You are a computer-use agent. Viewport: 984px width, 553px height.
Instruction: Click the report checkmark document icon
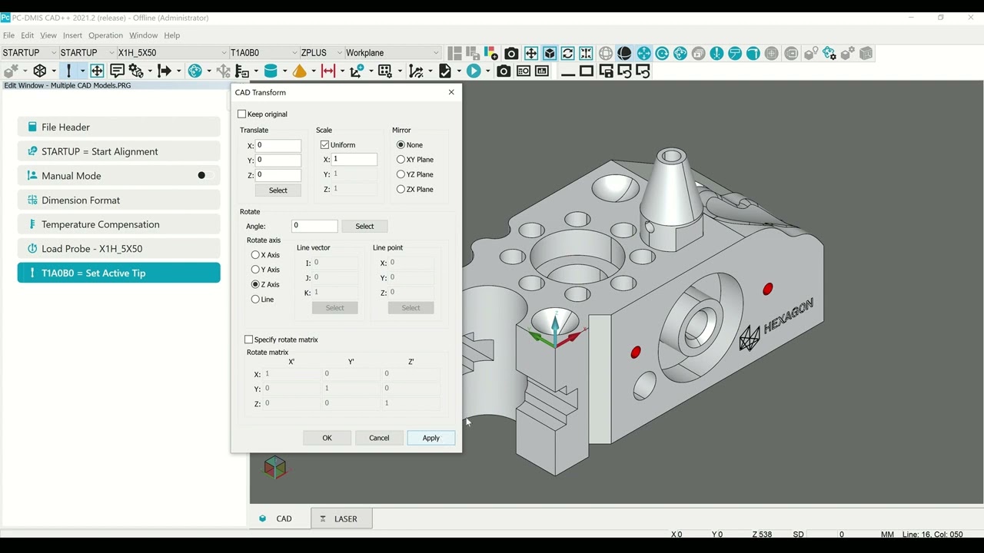pyautogui.click(x=445, y=71)
